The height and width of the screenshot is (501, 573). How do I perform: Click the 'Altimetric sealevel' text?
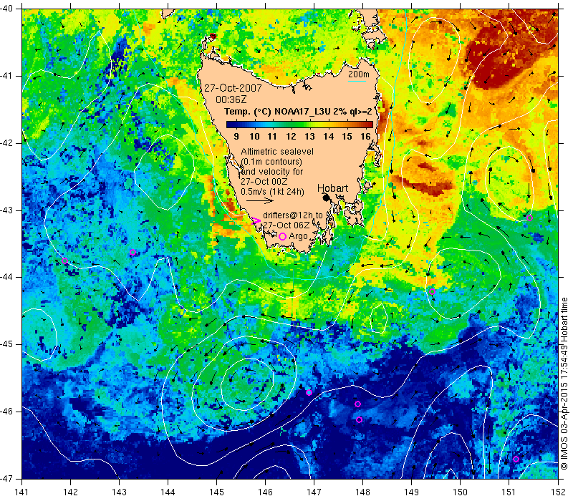coord(277,152)
